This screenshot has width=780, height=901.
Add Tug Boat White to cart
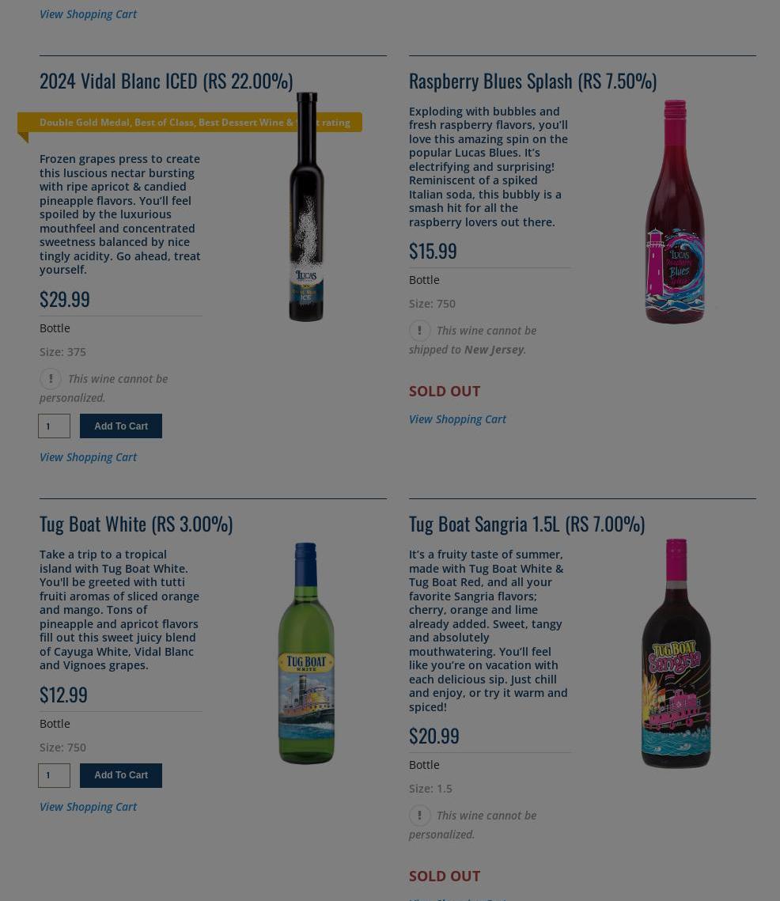pyautogui.click(x=121, y=775)
